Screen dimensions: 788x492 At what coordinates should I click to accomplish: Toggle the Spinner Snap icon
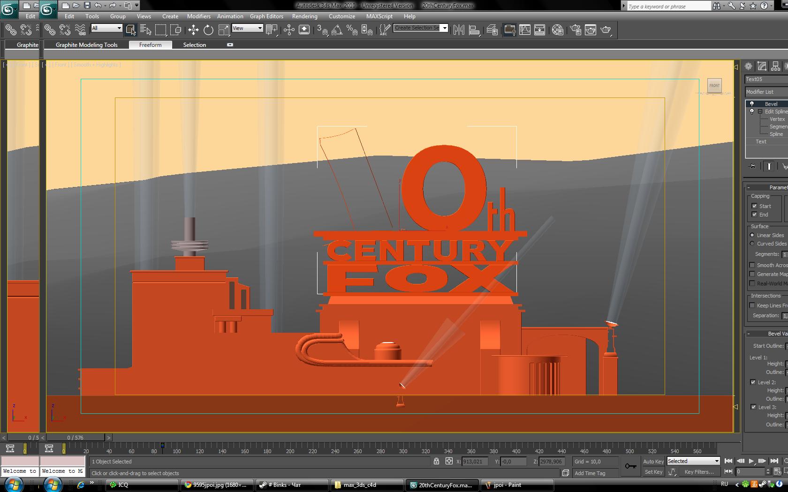tap(367, 30)
